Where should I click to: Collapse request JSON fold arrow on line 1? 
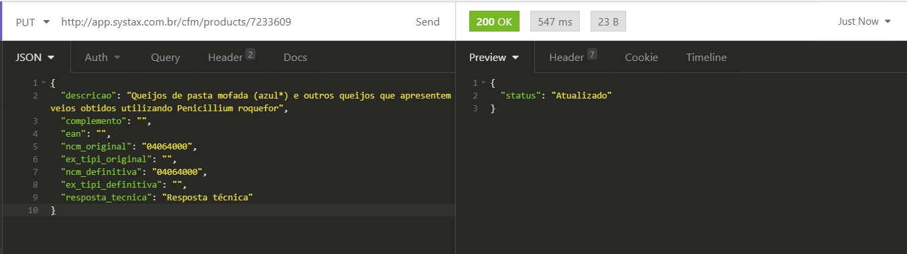point(44,83)
